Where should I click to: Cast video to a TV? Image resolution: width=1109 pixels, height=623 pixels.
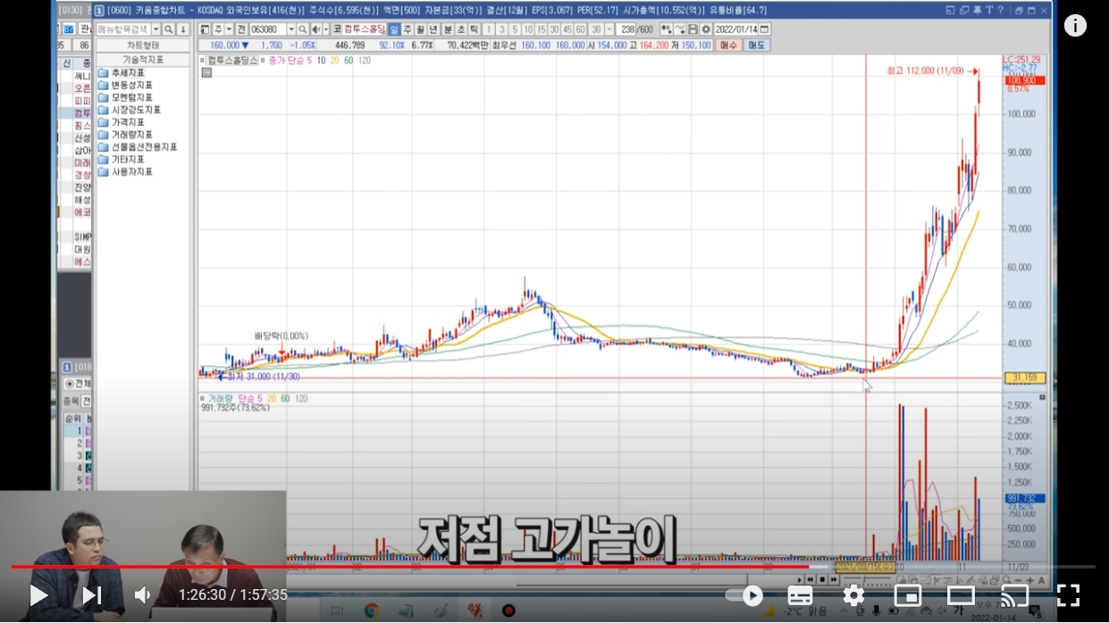pos(1014,595)
